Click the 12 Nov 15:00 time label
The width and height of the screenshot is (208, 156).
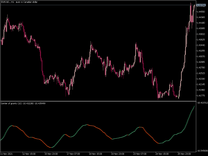tap(29, 154)
